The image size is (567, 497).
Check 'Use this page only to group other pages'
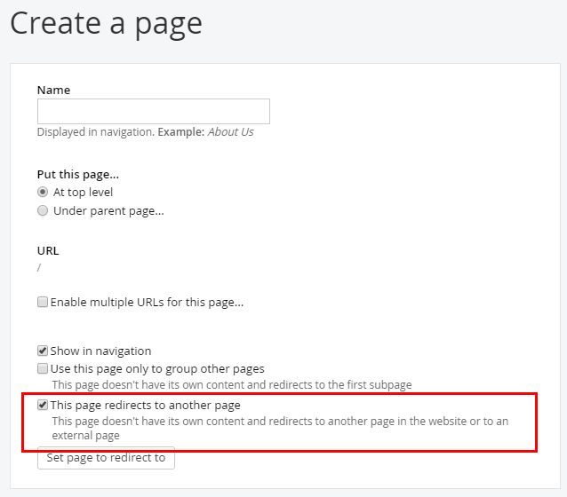[x=43, y=368]
